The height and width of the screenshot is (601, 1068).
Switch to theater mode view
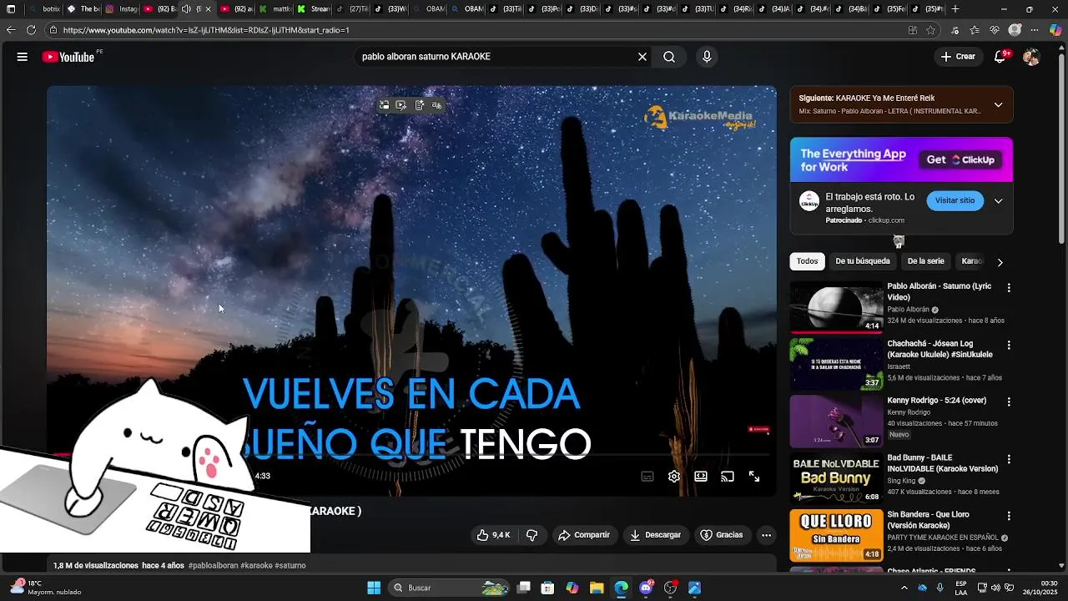pos(701,477)
